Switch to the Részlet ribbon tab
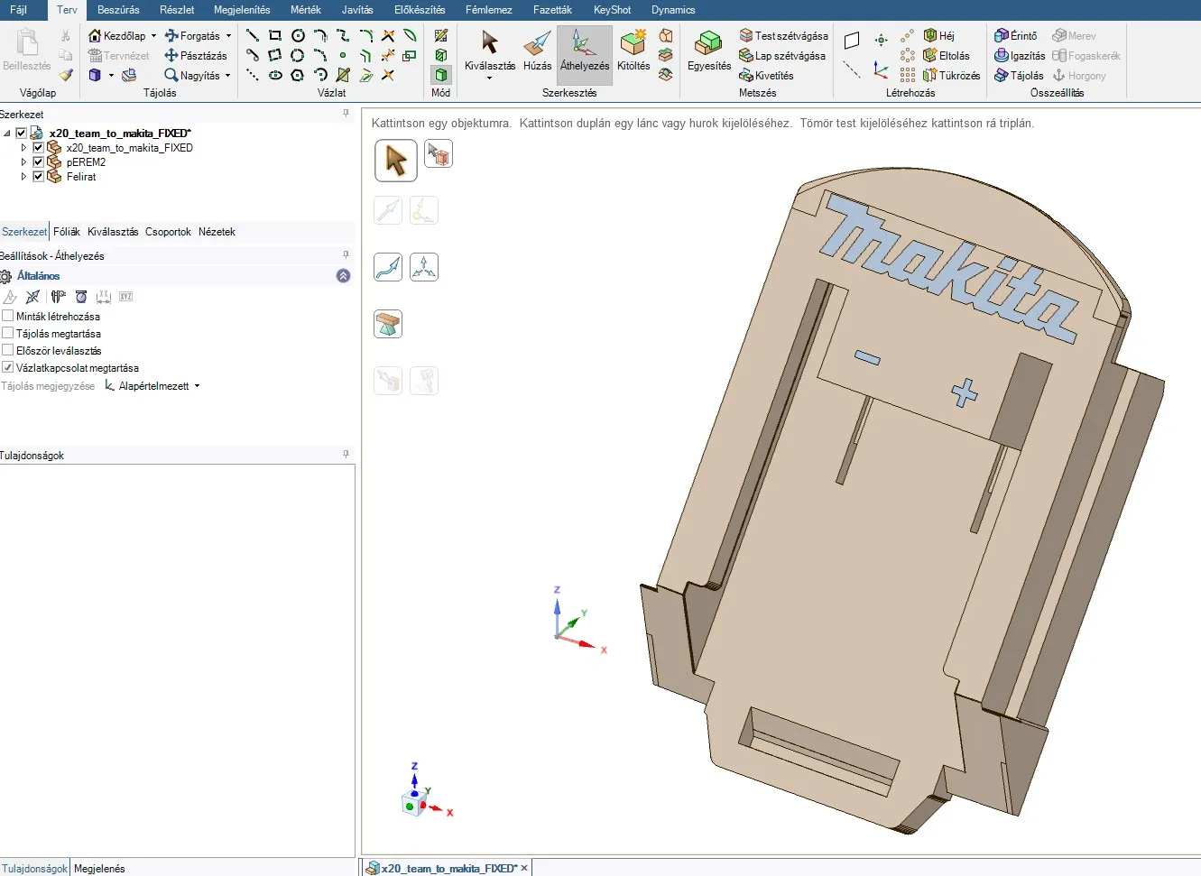The image size is (1201, 876). point(177,10)
